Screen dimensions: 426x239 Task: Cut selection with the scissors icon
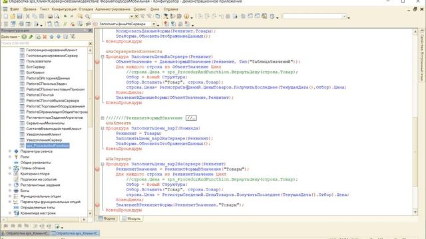27,17
